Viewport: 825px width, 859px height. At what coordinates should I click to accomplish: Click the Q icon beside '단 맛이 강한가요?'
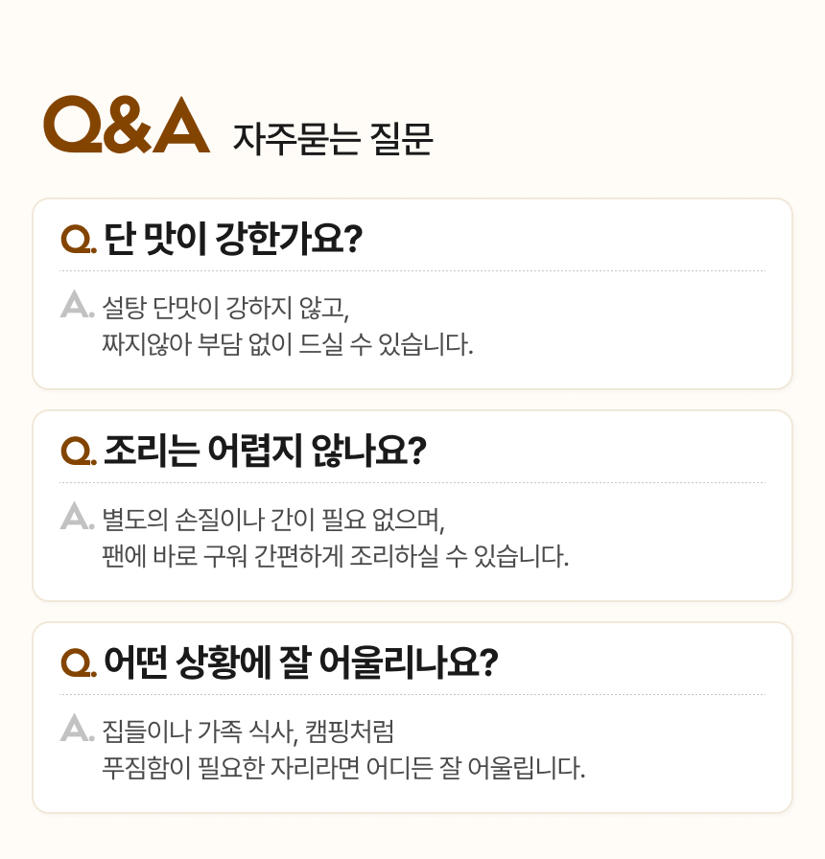click(77, 239)
